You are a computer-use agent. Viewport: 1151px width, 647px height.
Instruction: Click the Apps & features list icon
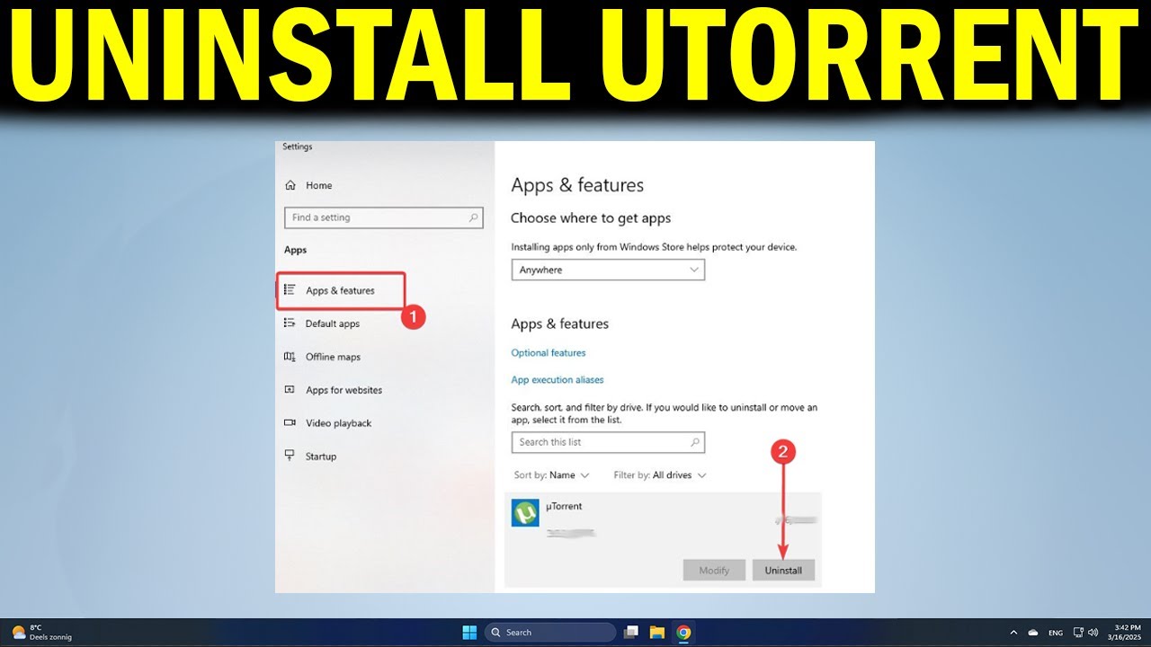pyautogui.click(x=290, y=290)
